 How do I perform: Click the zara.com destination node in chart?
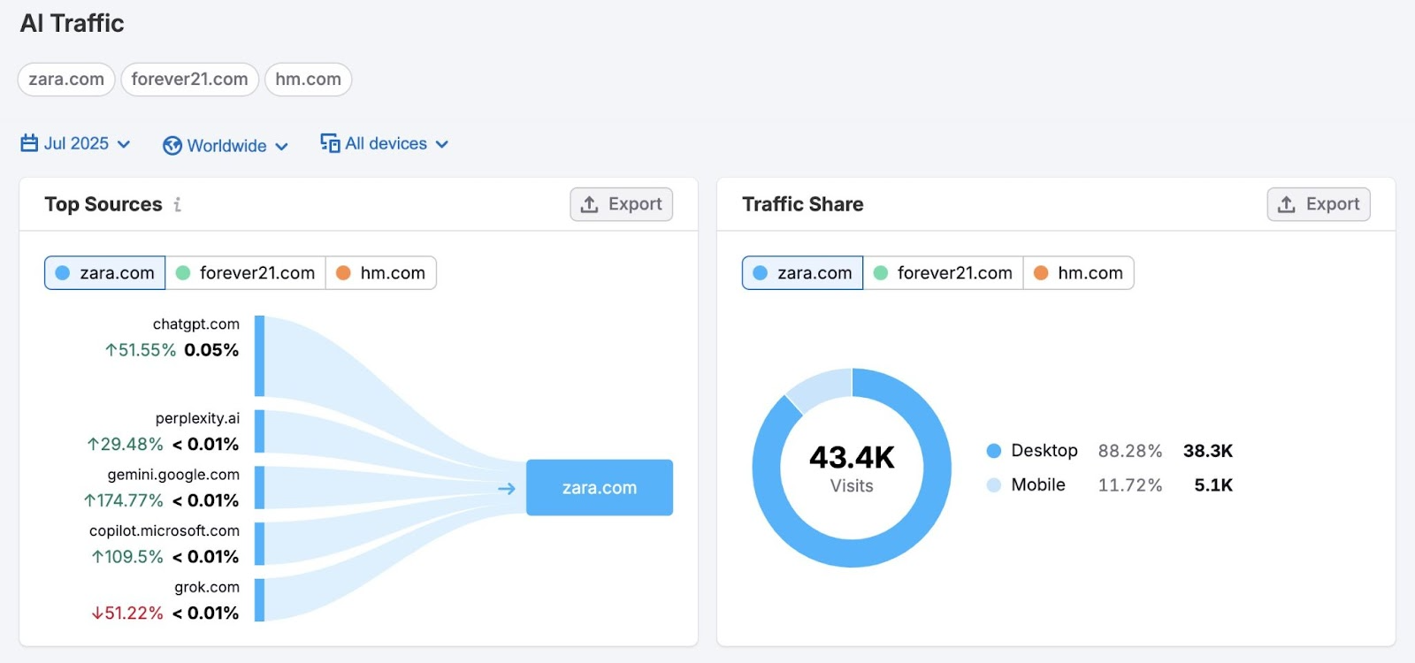coord(600,488)
